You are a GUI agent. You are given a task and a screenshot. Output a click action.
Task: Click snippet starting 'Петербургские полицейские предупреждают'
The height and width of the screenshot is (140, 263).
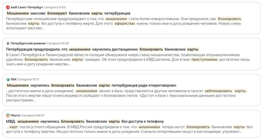coord(124,23)
